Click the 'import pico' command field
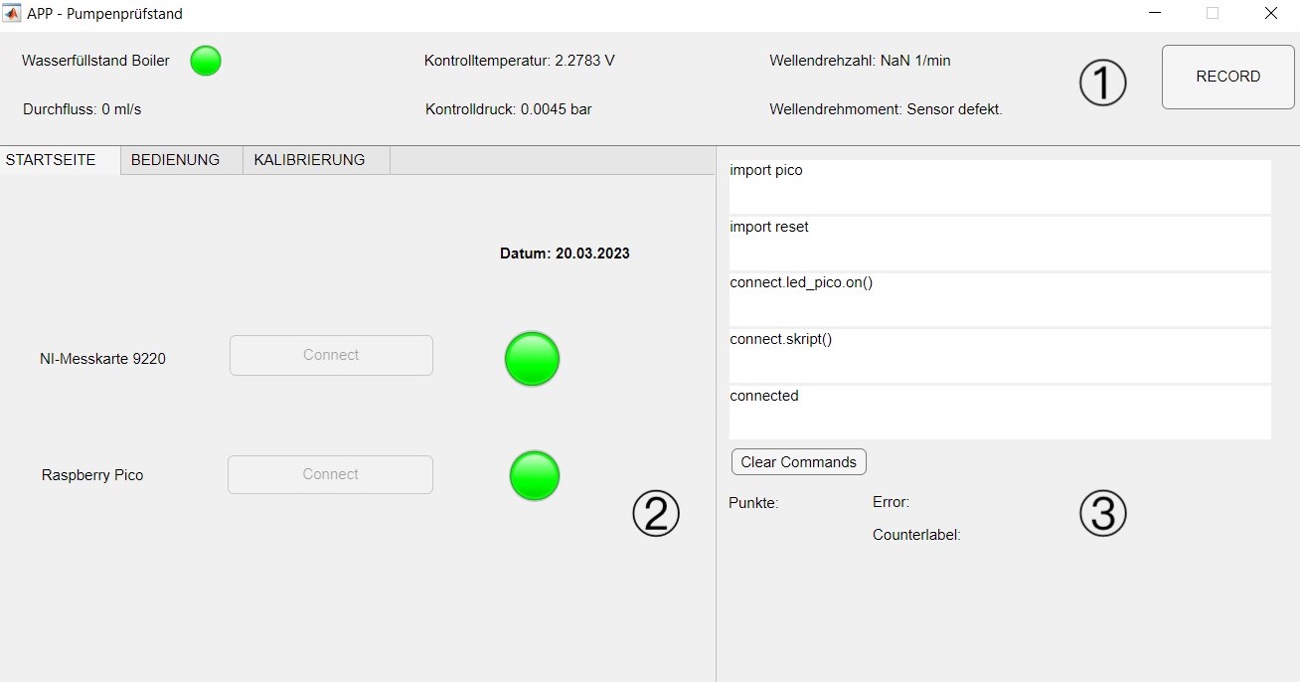 click(x=999, y=187)
